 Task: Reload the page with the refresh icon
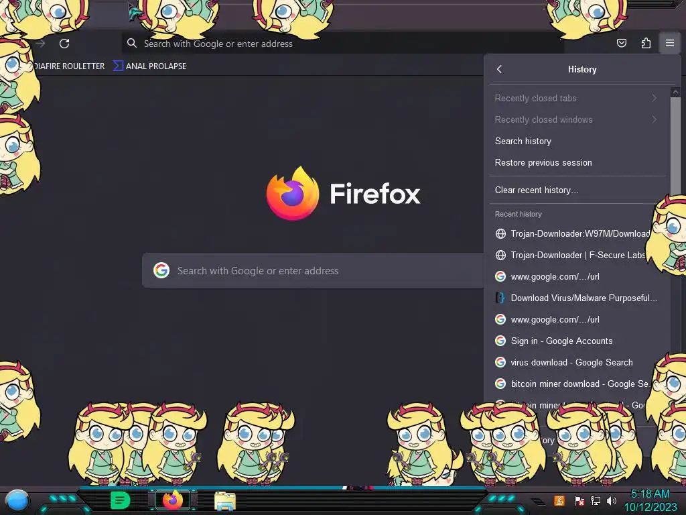[x=64, y=44]
